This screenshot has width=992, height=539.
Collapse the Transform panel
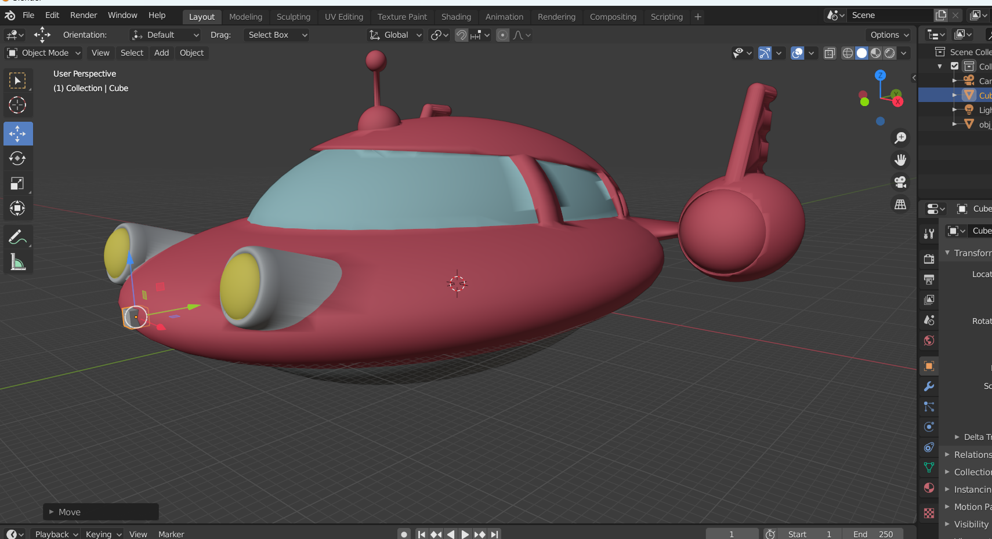[947, 253]
